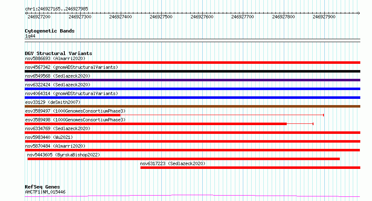Viewport: 372px width, 201px height.
Task: Click the red bar under nsv6317223
Action: (250, 168)
